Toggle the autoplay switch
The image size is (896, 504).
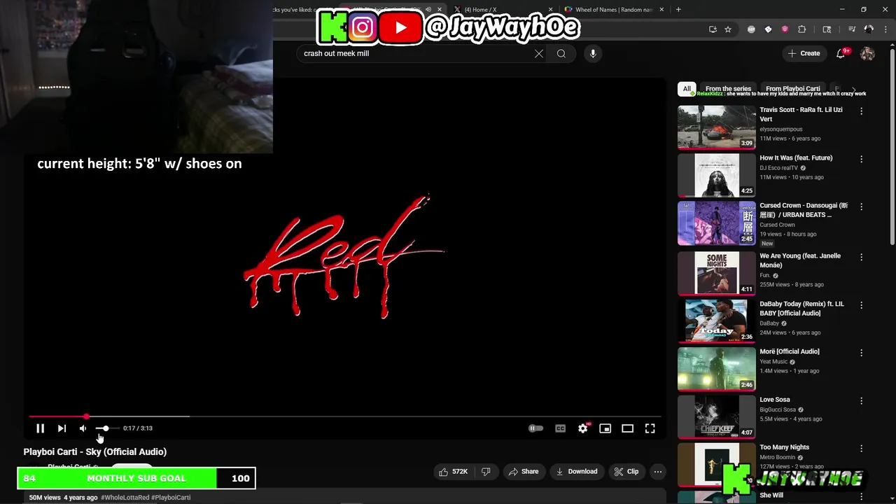tap(535, 428)
